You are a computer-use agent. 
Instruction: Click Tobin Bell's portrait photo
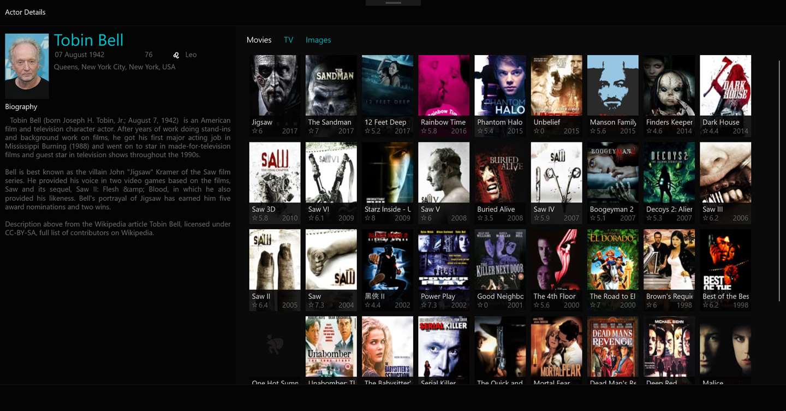tap(27, 66)
